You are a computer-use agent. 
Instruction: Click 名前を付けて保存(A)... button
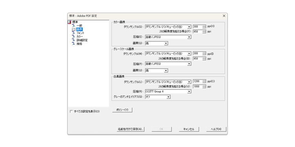pyautogui.click(x=131, y=129)
